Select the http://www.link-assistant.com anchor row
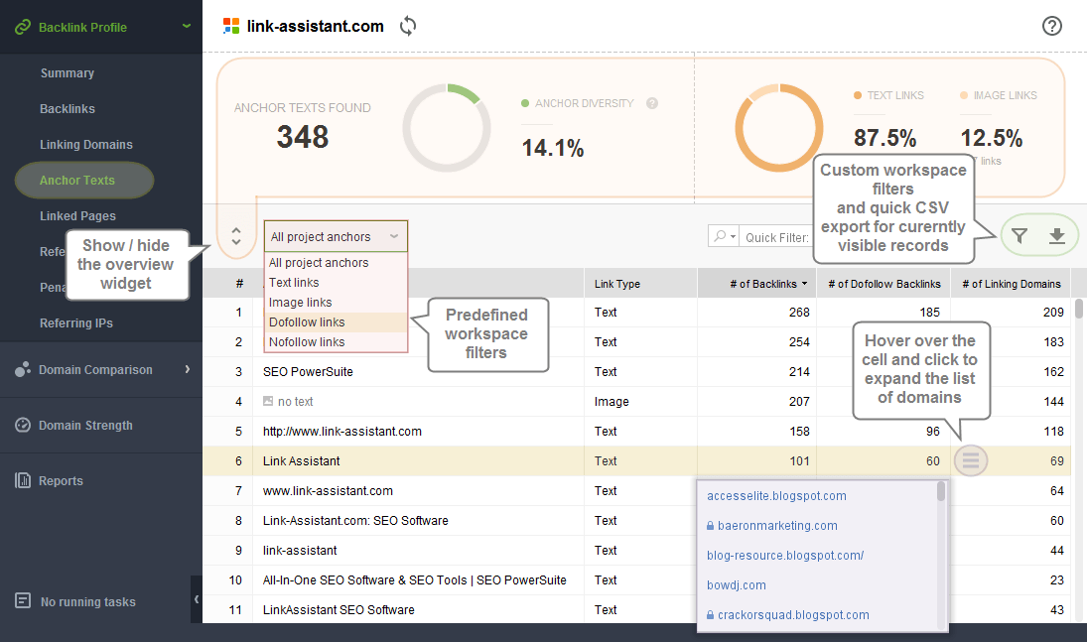This screenshot has width=1087, height=642. click(x=637, y=432)
